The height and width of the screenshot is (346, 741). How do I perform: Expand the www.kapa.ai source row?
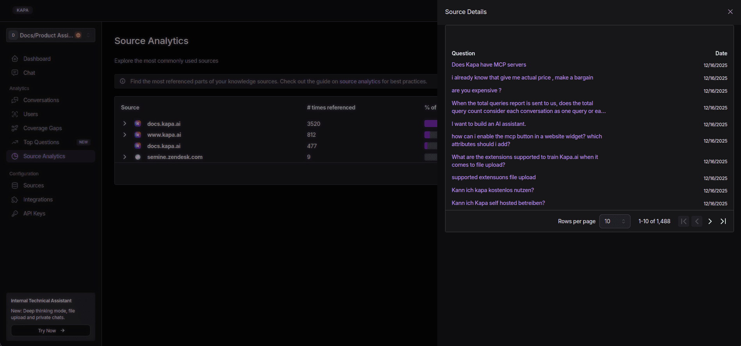[125, 135]
